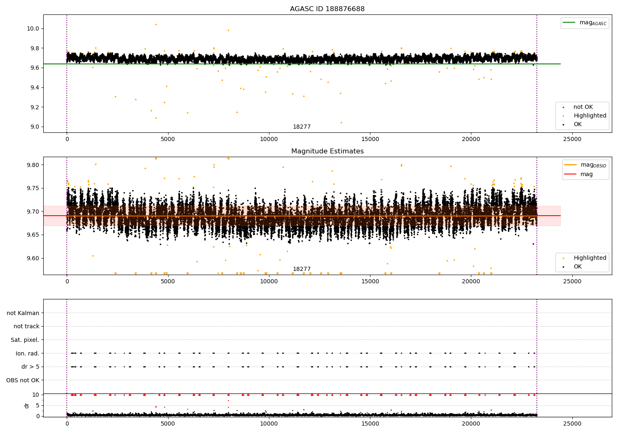Click the 'not track' row label
Screen dimensions: 618x433
pos(26,326)
